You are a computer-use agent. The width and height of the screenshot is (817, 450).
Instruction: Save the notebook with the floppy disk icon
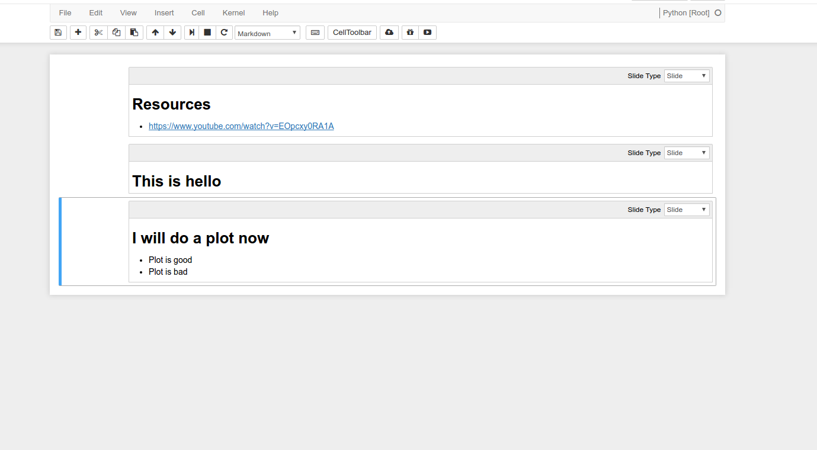(x=58, y=33)
